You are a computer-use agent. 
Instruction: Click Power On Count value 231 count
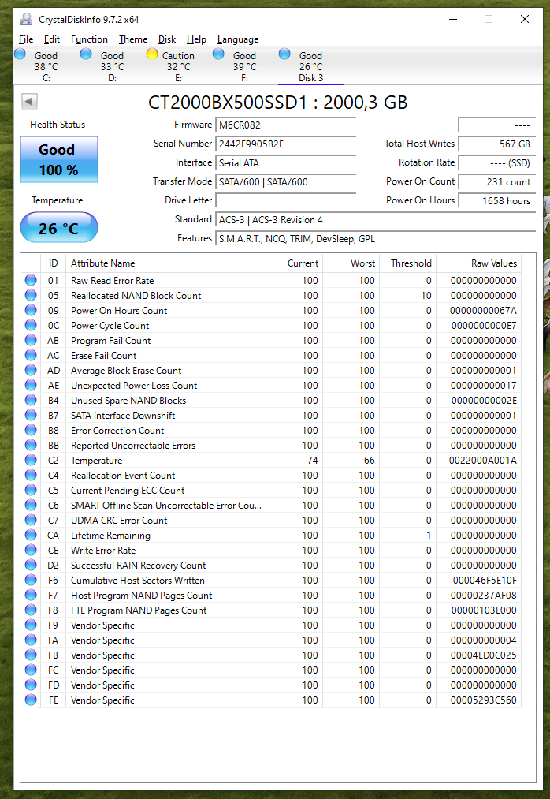497,182
